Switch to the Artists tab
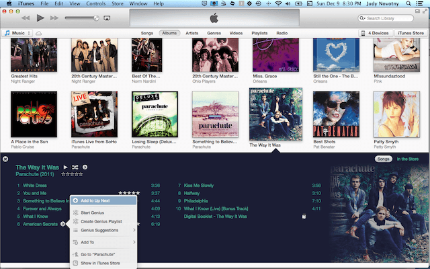 point(191,33)
